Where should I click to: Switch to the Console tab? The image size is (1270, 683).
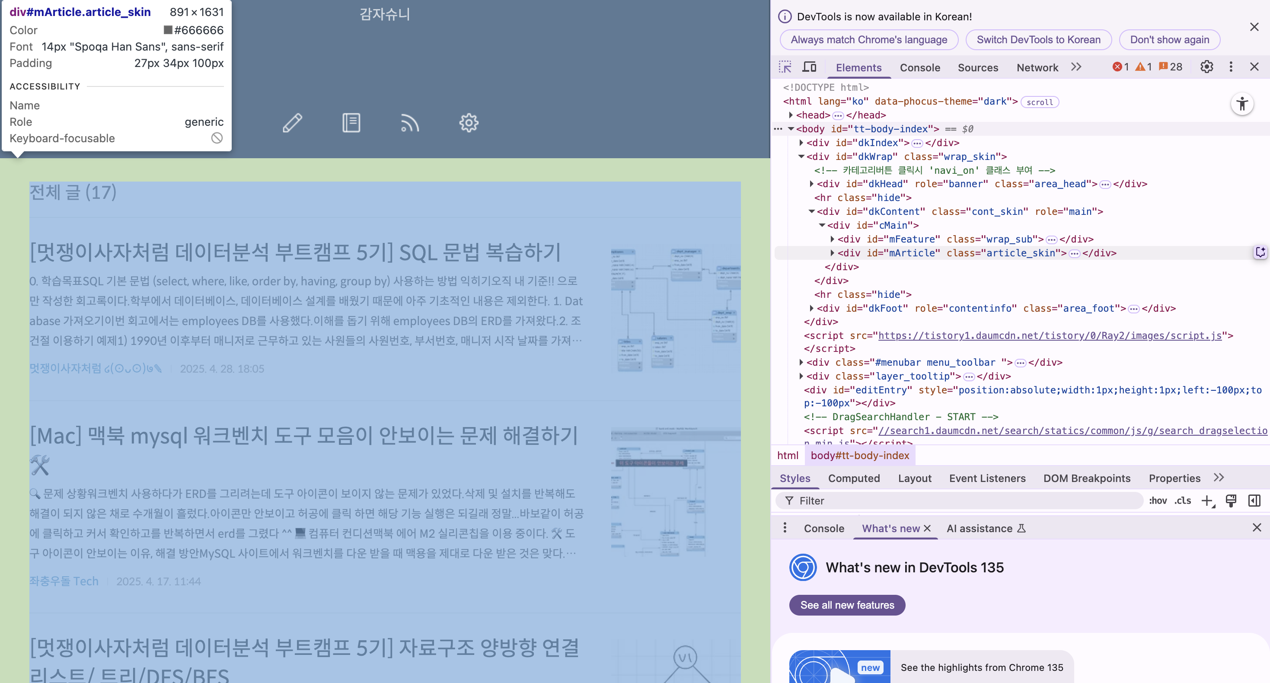click(x=920, y=67)
